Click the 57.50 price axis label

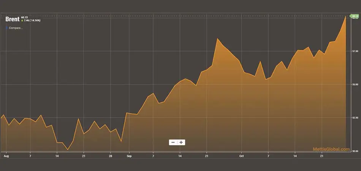click(x=355, y=51)
